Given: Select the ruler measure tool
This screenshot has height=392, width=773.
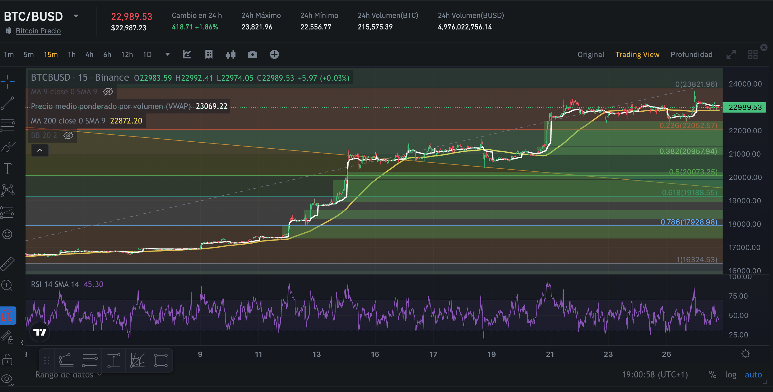Looking at the screenshot, I should [x=8, y=263].
